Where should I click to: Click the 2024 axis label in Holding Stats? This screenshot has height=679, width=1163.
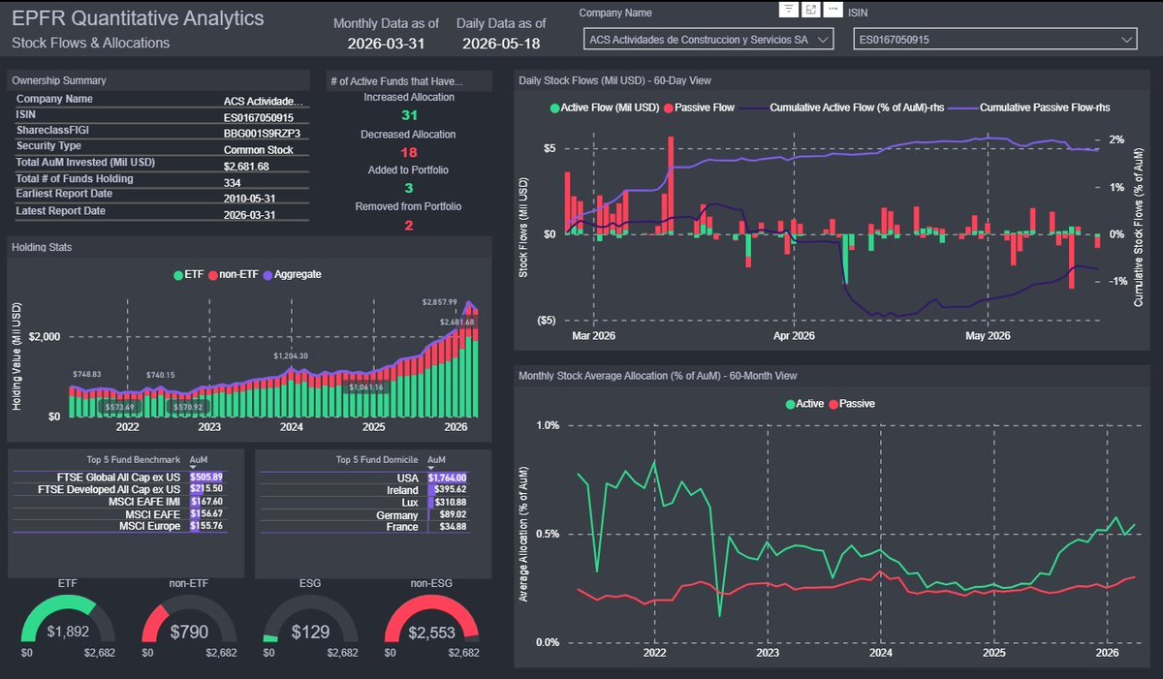(292, 426)
